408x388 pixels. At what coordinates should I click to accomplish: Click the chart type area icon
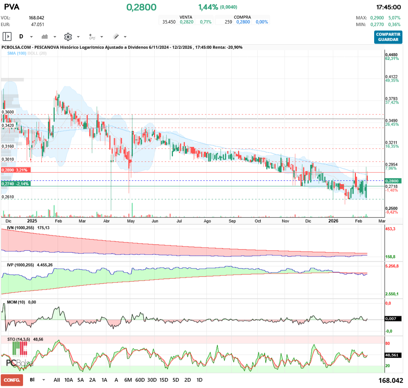45,36
